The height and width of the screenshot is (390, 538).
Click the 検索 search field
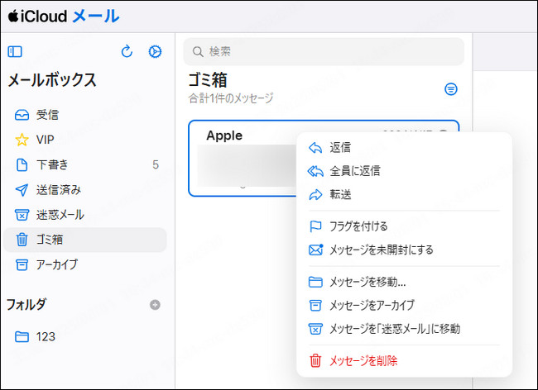(x=324, y=52)
